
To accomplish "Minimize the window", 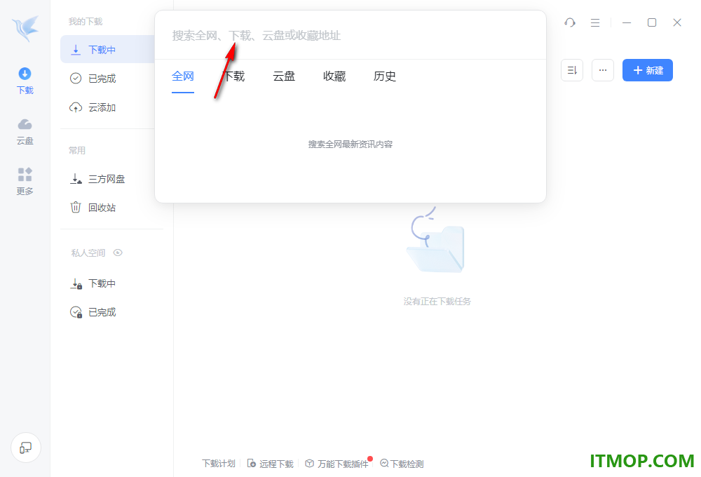I will pyautogui.click(x=627, y=22).
